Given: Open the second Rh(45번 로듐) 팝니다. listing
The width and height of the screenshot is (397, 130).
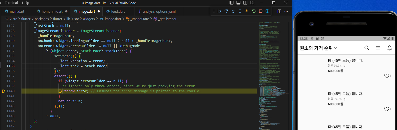Looking at the screenshot, I should pos(345,94).
